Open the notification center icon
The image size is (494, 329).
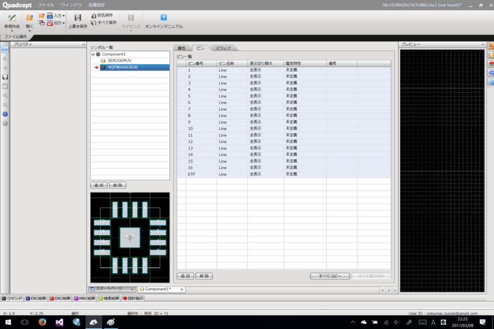tap(482, 322)
